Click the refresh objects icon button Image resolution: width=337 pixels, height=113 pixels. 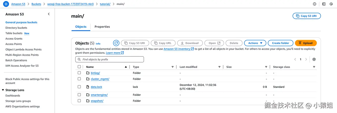[x=116, y=43]
